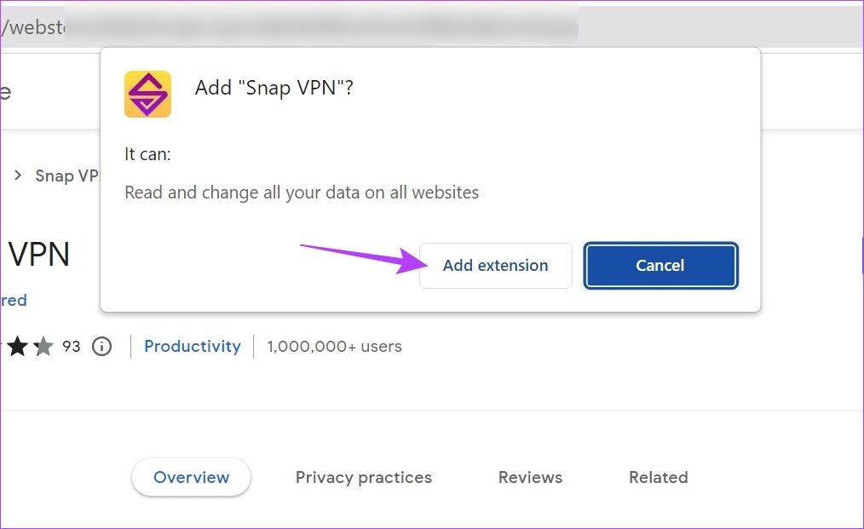Click Add extension to install Snap VPN
This screenshot has width=864, height=529.
click(x=495, y=265)
